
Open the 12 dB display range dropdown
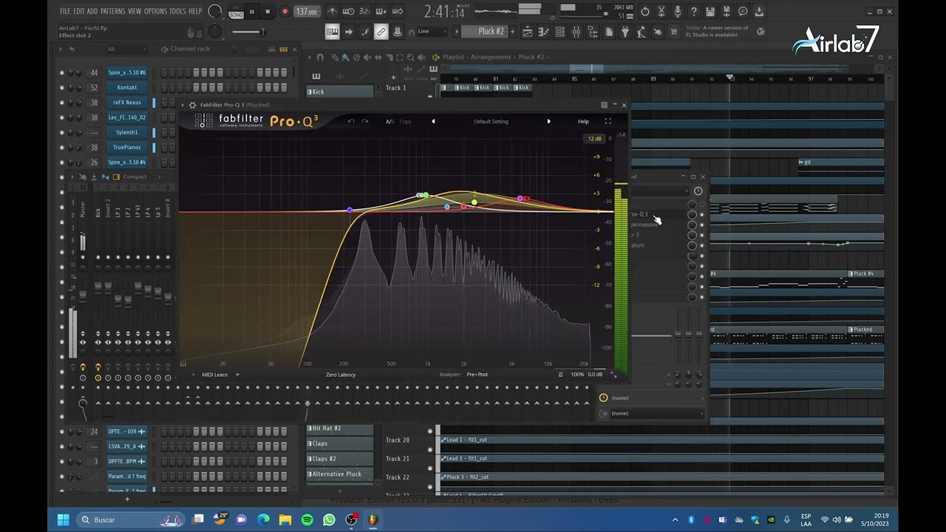(x=595, y=139)
